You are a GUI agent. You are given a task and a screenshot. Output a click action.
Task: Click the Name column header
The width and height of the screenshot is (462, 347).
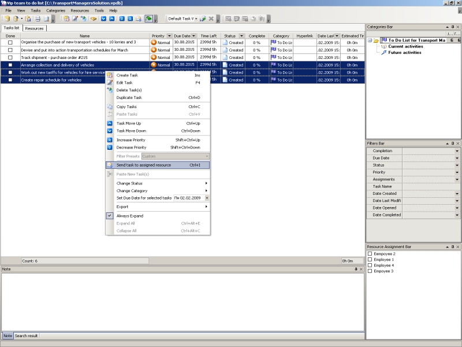click(84, 36)
